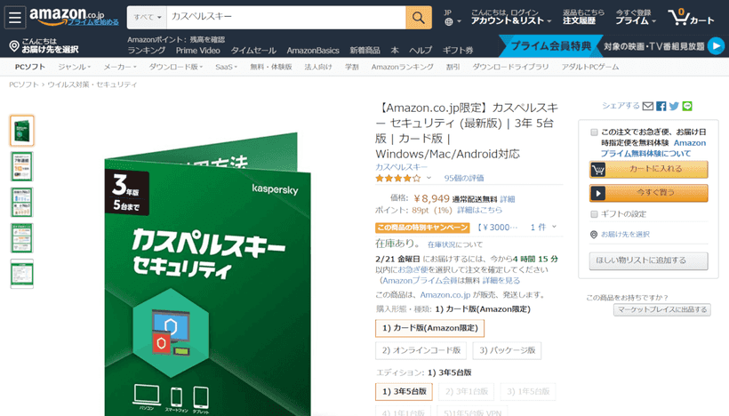Select the fourth product thumbnail
The image size is (729, 416).
point(22,238)
